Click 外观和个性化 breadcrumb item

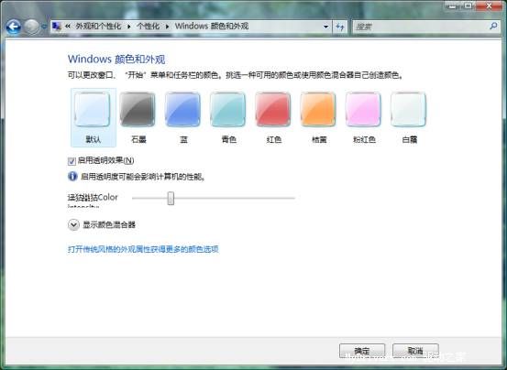[98, 27]
